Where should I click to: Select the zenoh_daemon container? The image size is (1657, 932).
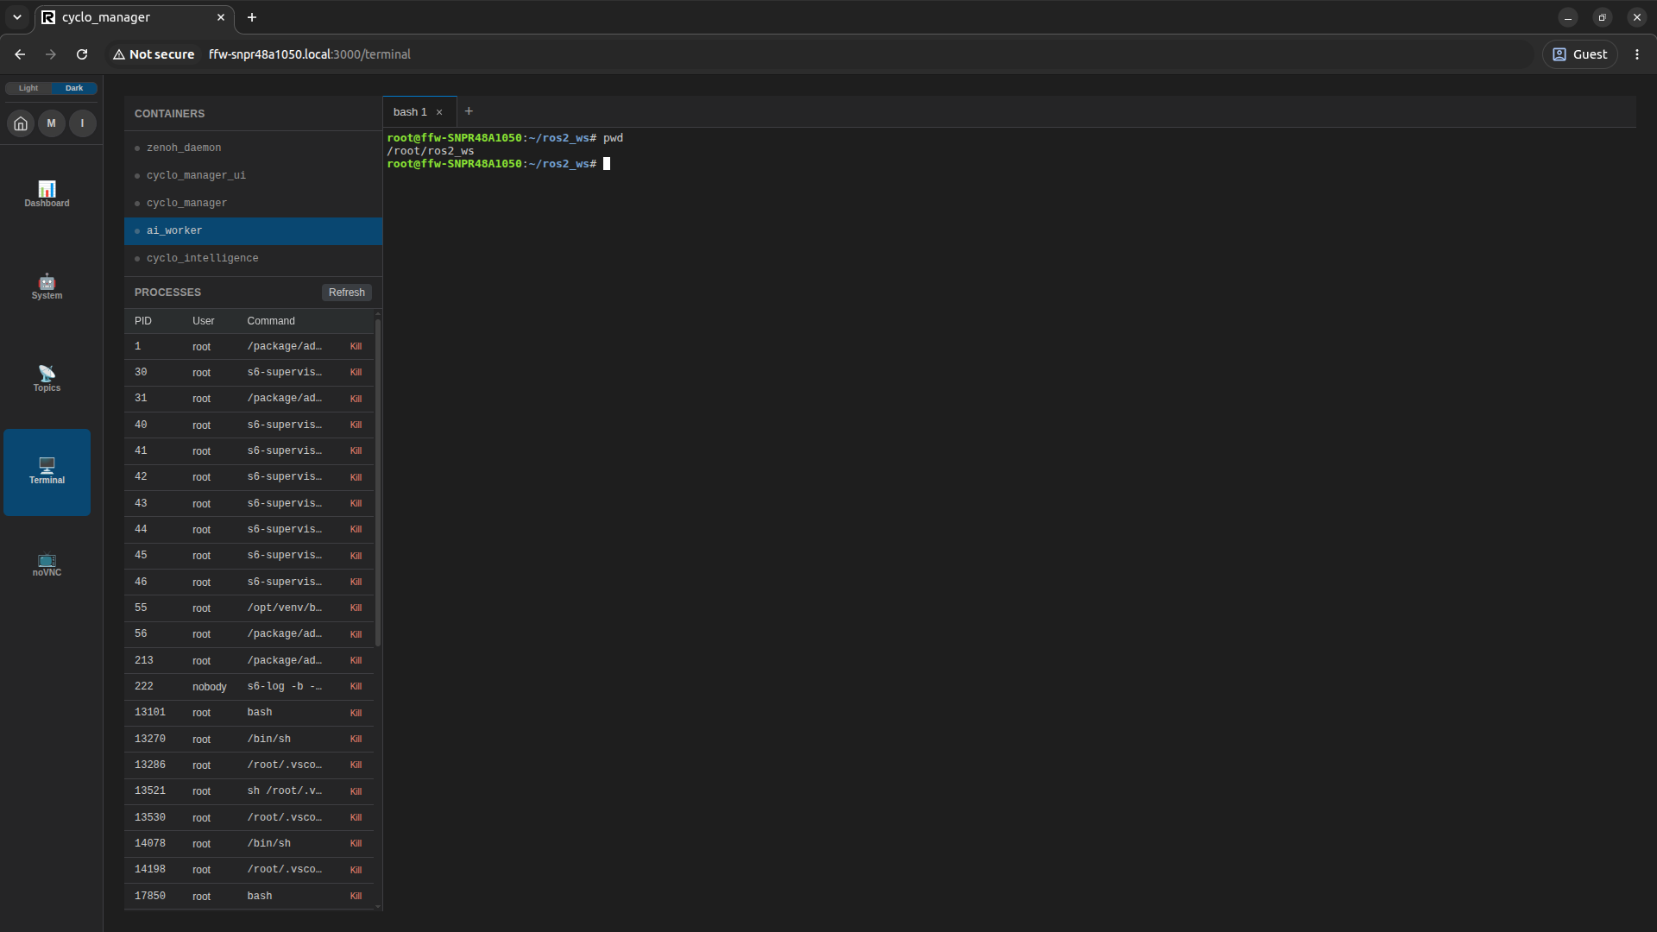coord(253,148)
